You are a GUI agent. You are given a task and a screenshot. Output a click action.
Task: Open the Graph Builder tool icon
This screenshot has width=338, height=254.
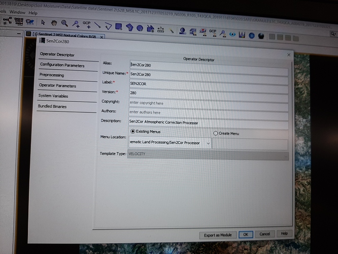coord(7,21)
